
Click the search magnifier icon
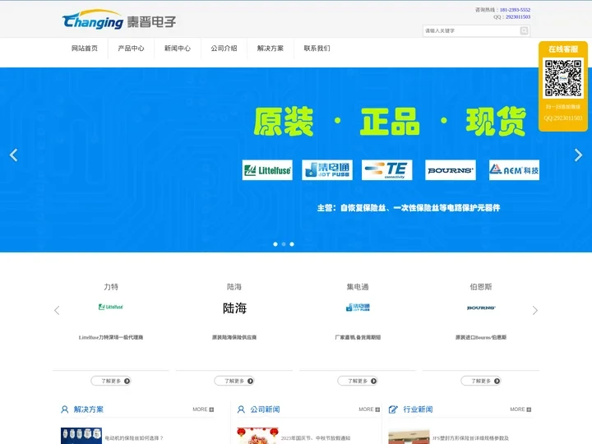click(x=524, y=30)
